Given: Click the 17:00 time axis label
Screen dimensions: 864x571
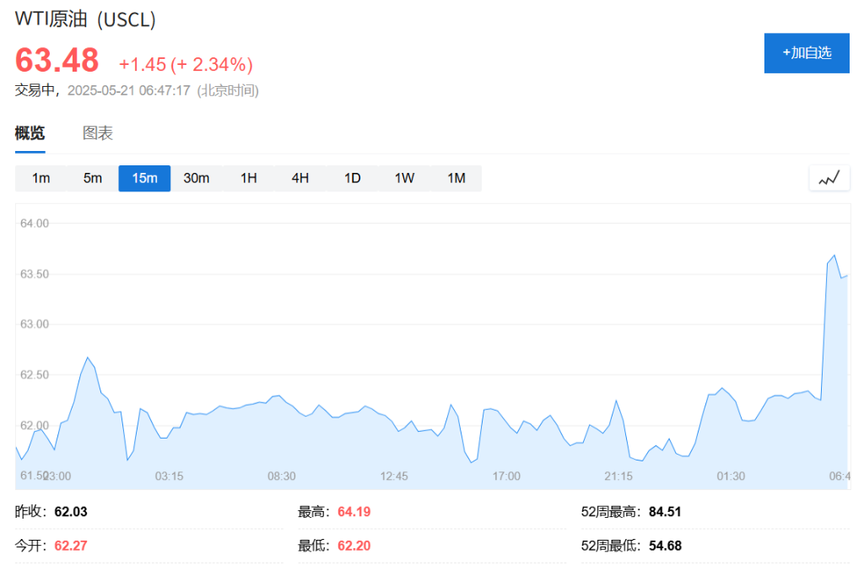Looking at the screenshot, I should [506, 477].
